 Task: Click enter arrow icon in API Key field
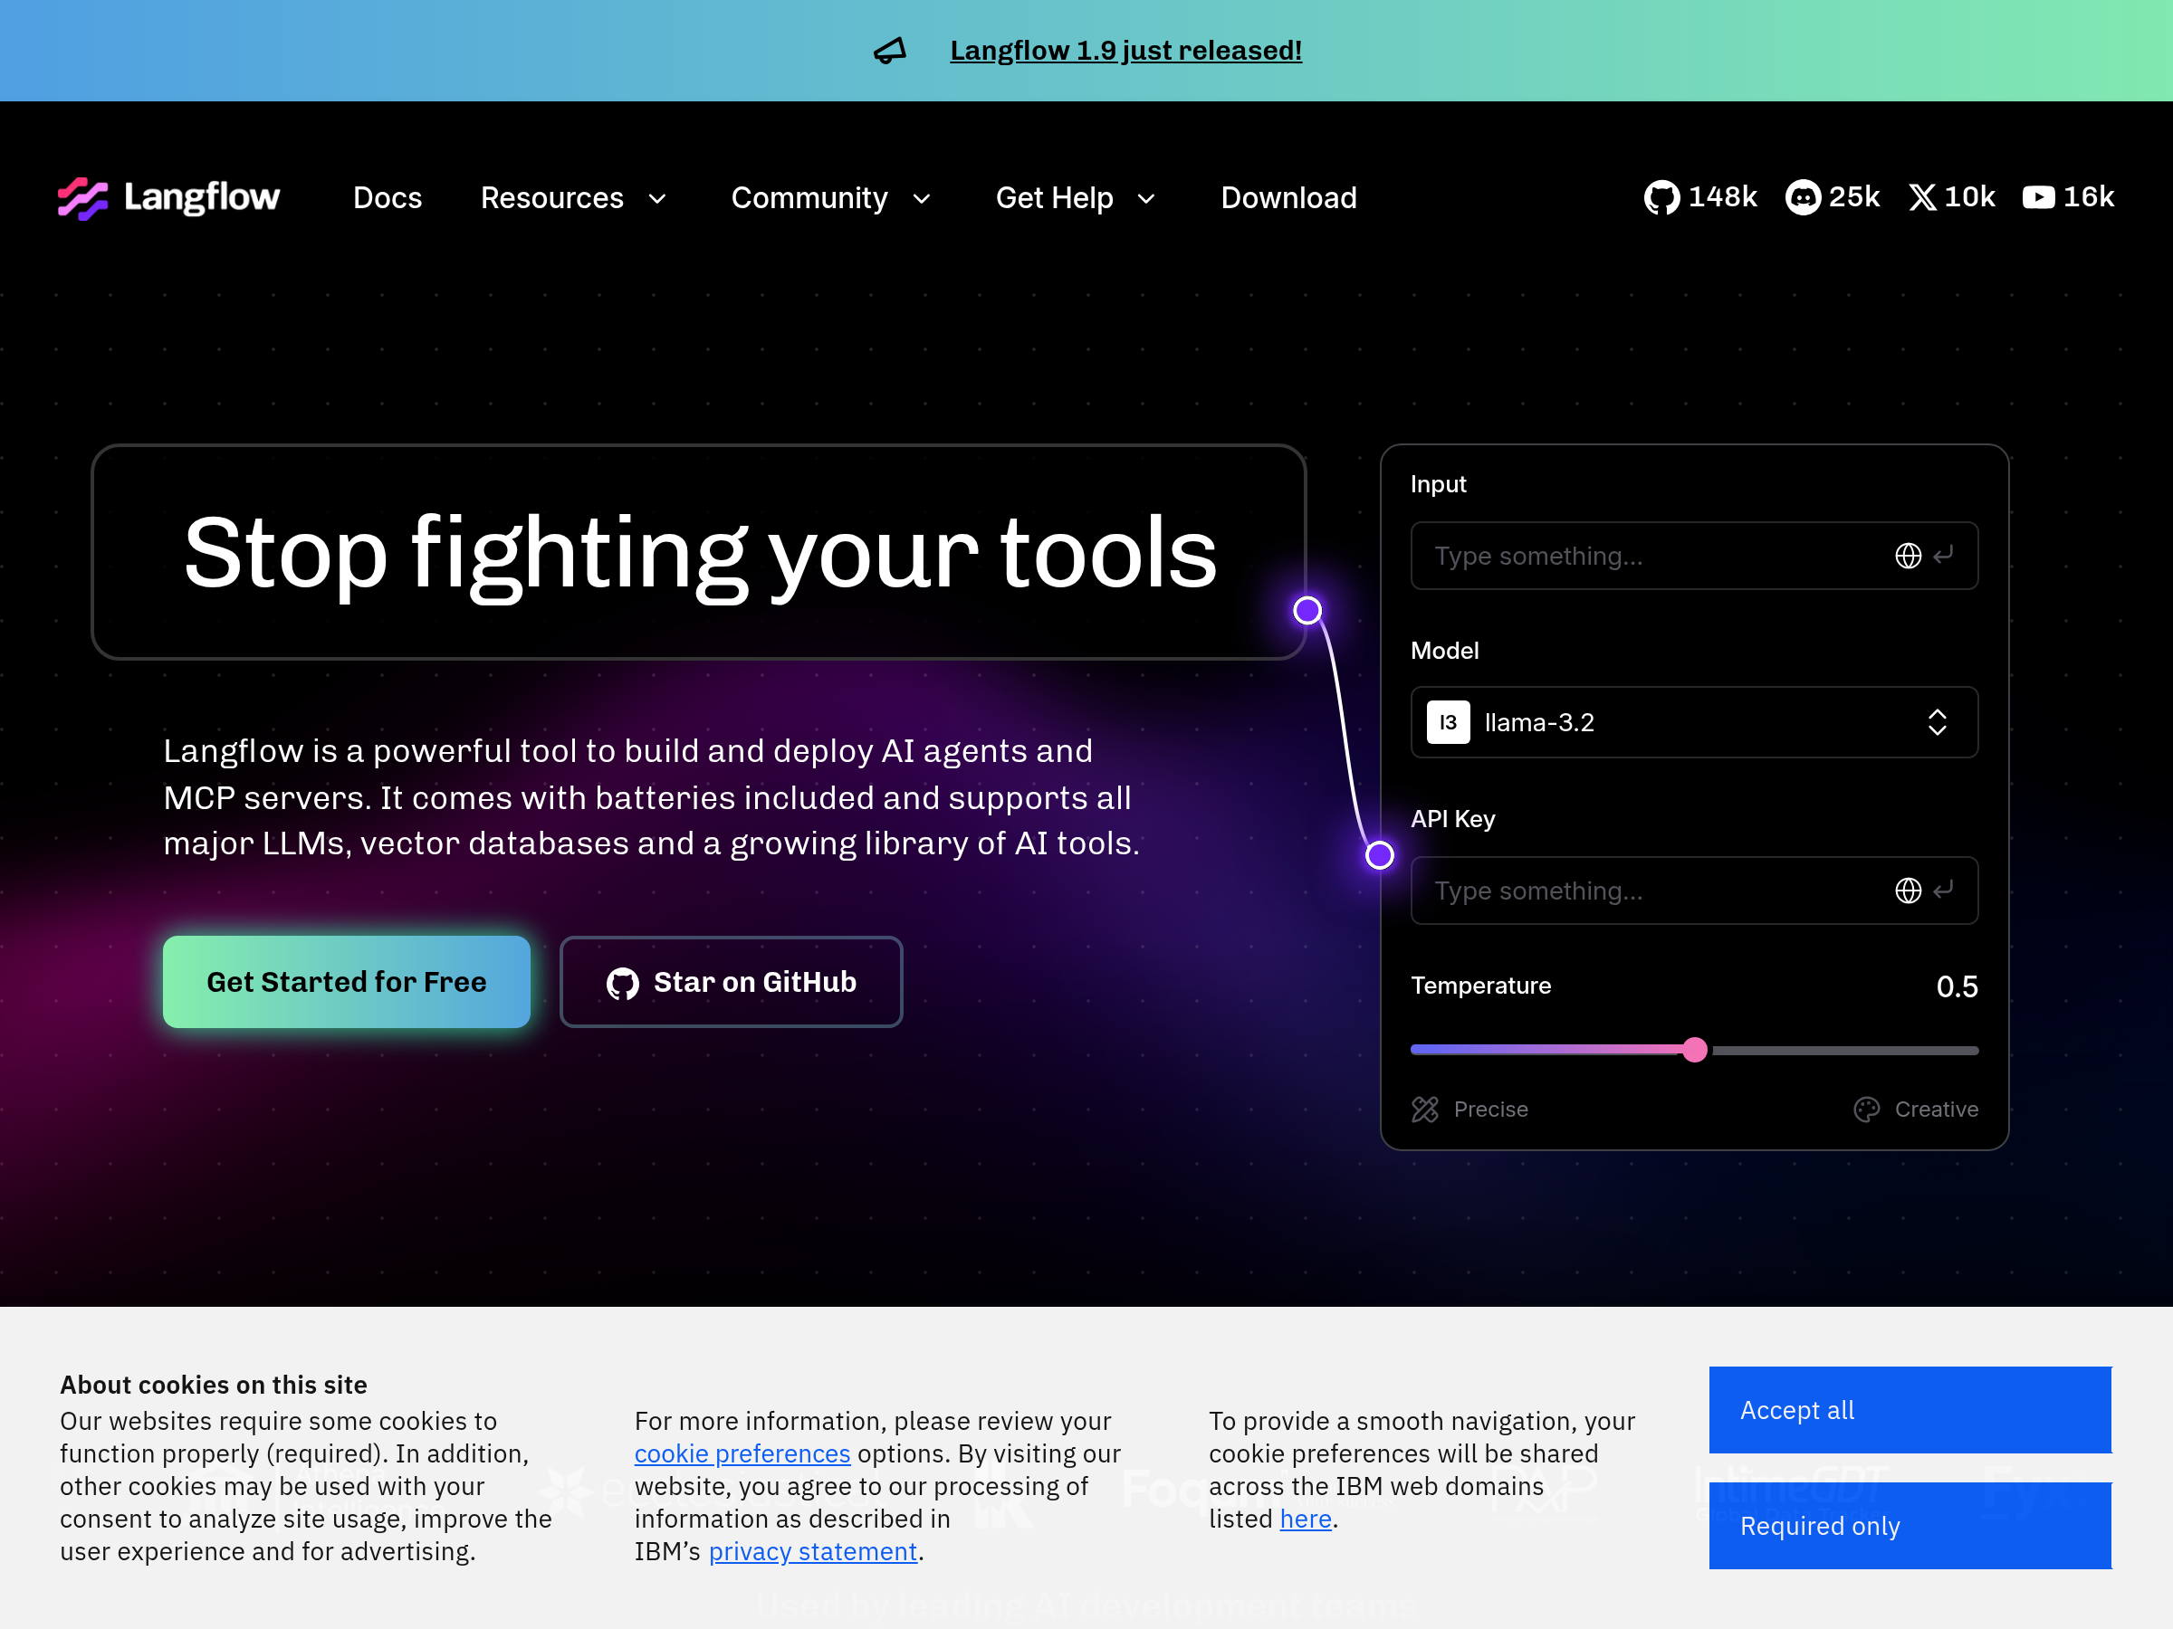(x=1943, y=891)
